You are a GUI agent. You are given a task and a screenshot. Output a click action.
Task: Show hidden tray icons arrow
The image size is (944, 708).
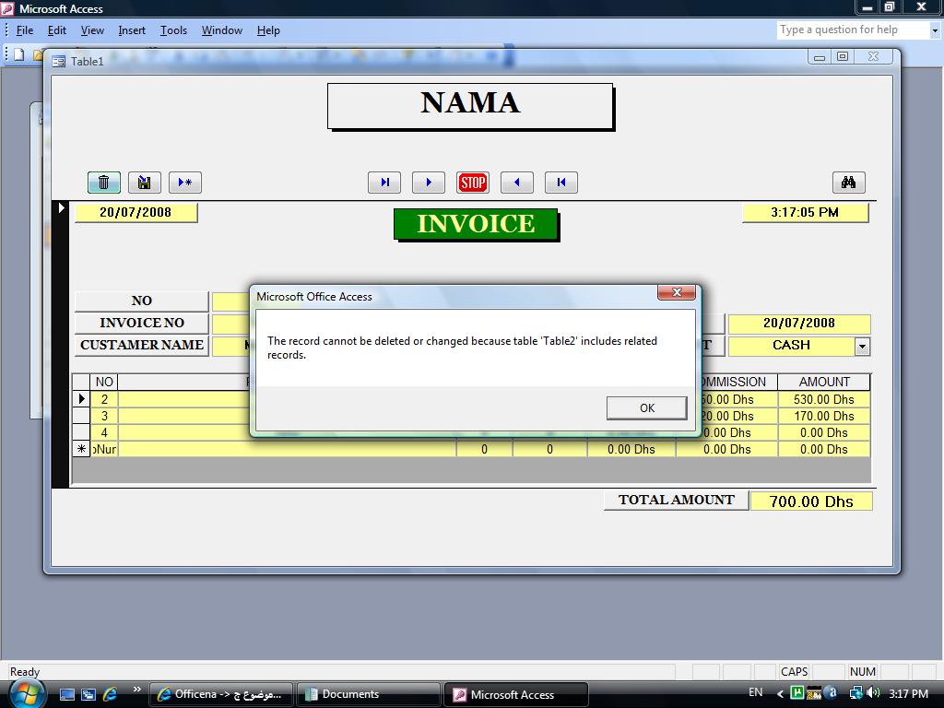tap(780, 694)
